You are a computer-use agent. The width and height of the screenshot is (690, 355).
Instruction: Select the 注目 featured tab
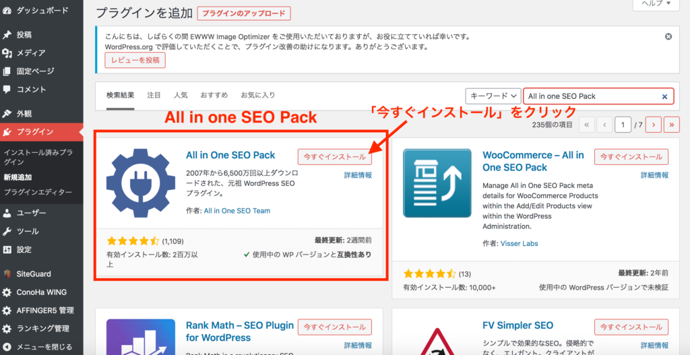point(154,95)
